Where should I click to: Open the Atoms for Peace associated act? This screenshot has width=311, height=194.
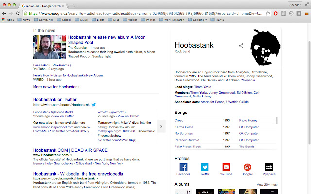pos(212,102)
